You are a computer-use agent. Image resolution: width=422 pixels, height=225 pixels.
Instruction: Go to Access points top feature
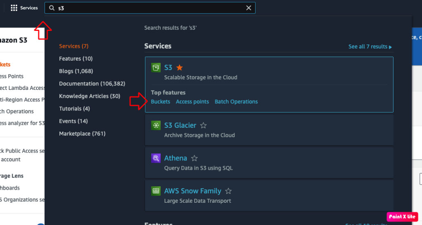coord(192,102)
